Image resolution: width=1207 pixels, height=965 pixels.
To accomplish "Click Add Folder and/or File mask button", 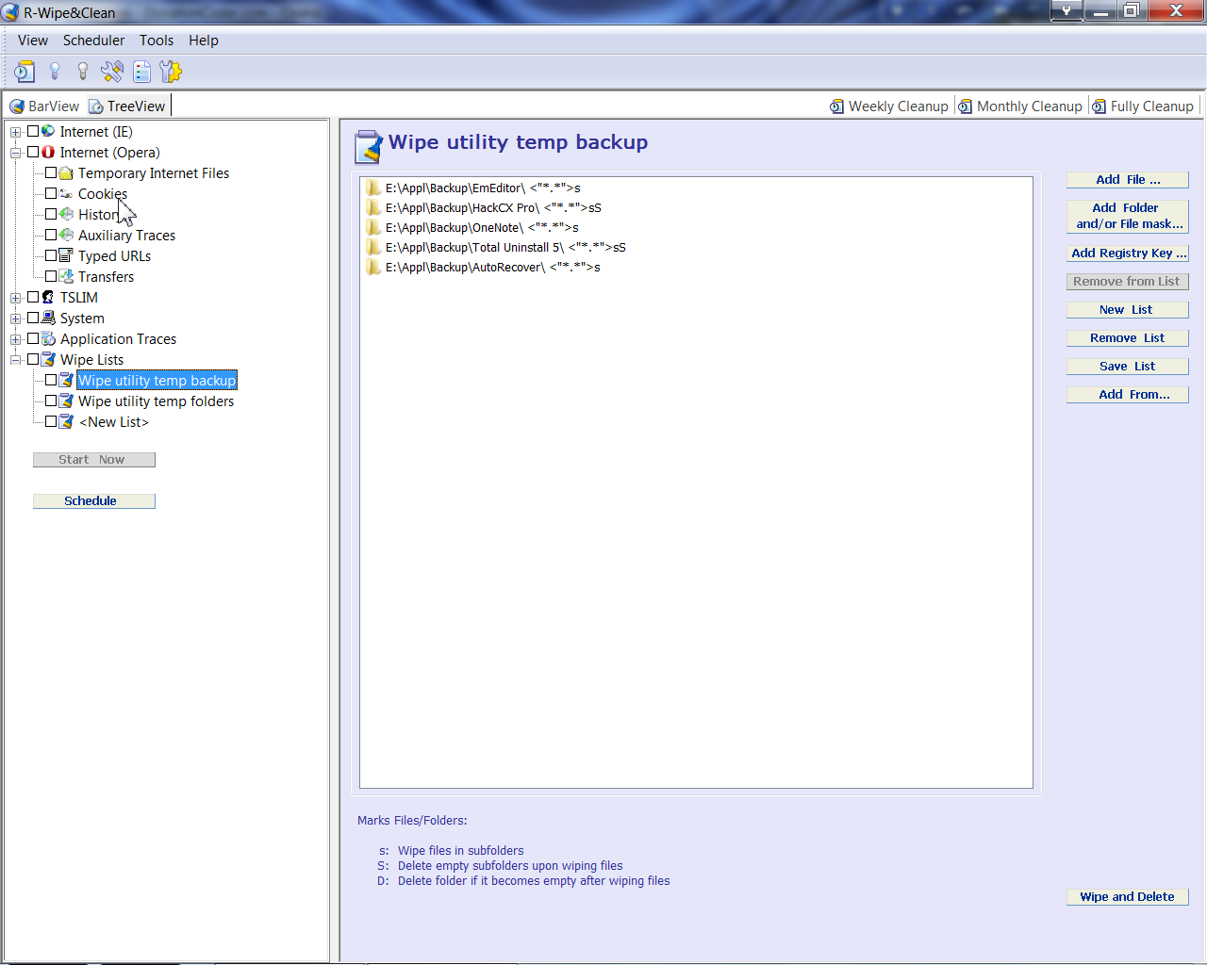I will [x=1128, y=216].
